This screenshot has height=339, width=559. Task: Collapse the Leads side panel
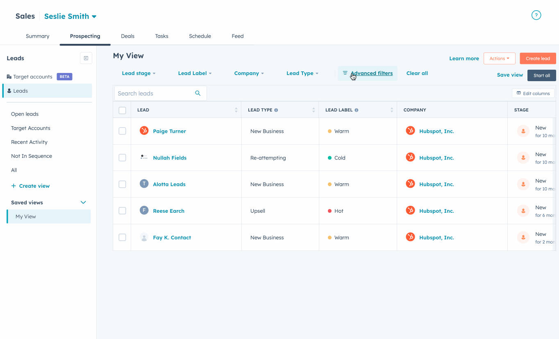86,58
